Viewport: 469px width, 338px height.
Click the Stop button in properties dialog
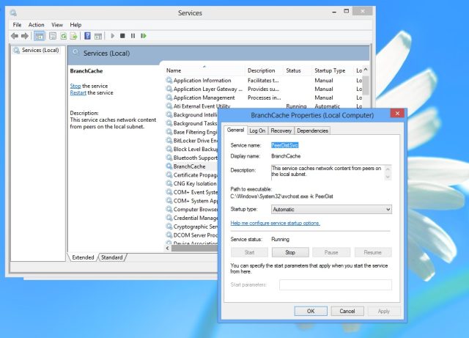(x=290, y=252)
